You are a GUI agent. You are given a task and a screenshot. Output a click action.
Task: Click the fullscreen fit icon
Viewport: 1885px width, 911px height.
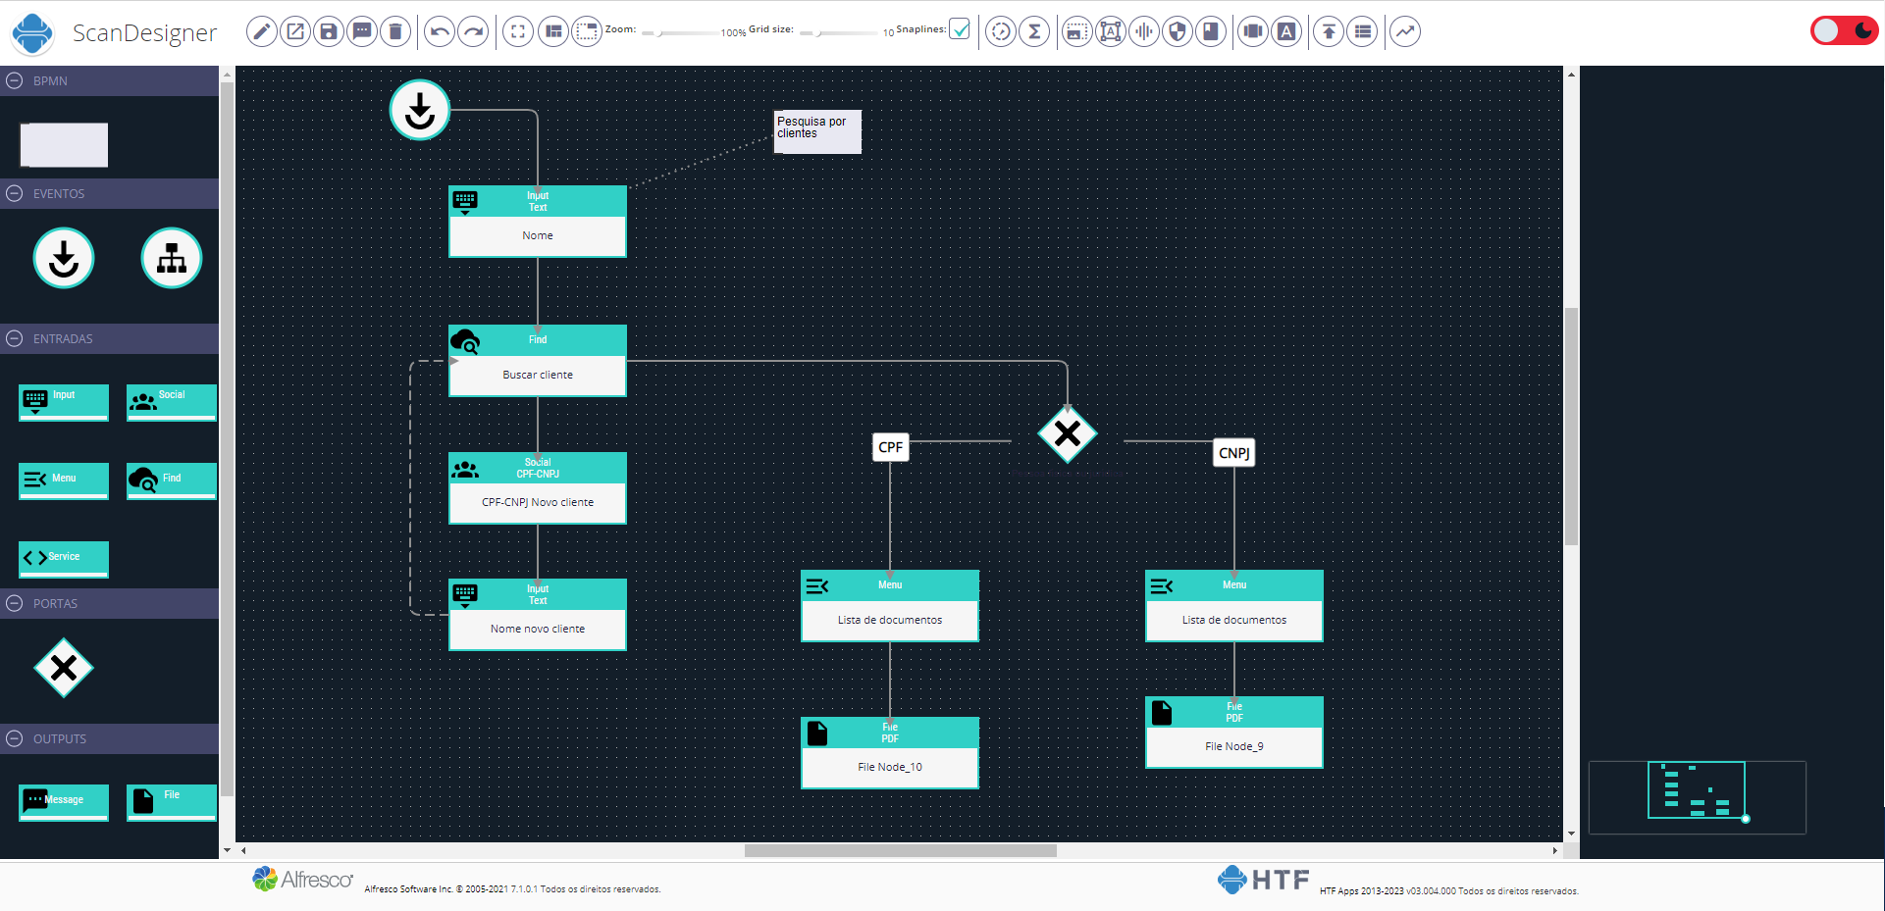coord(518,31)
